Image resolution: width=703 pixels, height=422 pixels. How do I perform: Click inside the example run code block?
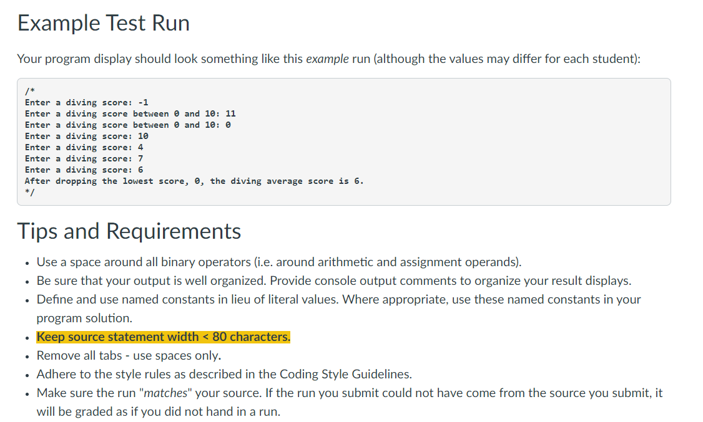(x=343, y=140)
